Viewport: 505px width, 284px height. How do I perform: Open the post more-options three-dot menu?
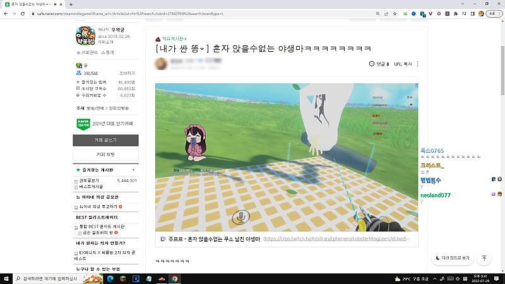[x=418, y=64]
